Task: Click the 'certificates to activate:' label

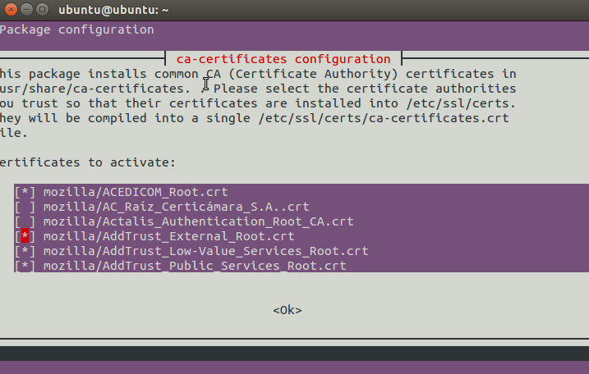Action: click(x=88, y=162)
